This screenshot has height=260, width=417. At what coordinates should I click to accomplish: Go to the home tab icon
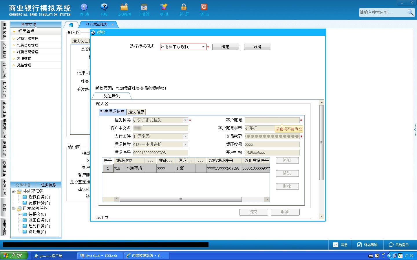coord(71,25)
